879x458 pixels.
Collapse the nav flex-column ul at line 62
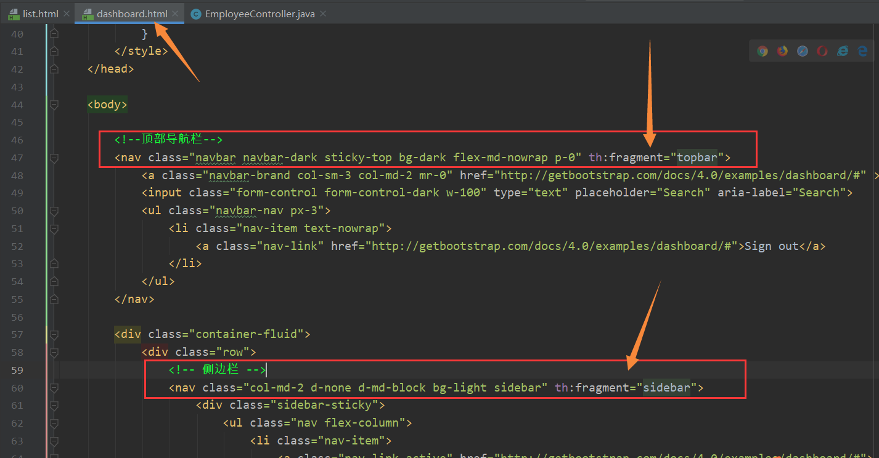click(x=54, y=423)
